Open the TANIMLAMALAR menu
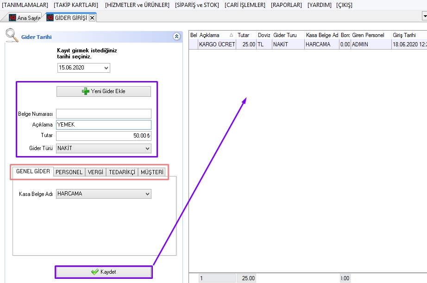The height and width of the screenshot is (283, 427). click(x=25, y=5)
